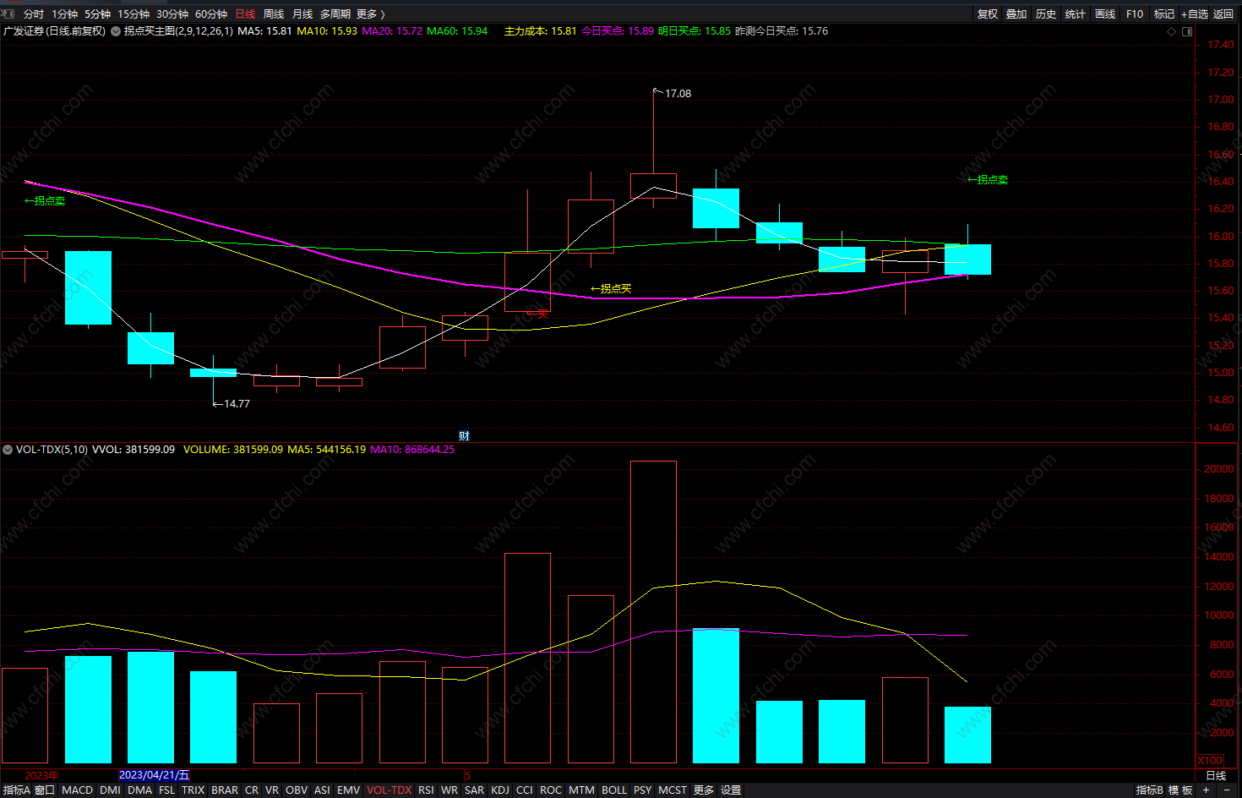1242x798 pixels.
Task: Open 更多 indicators at bottom bar
Action: pos(704,790)
